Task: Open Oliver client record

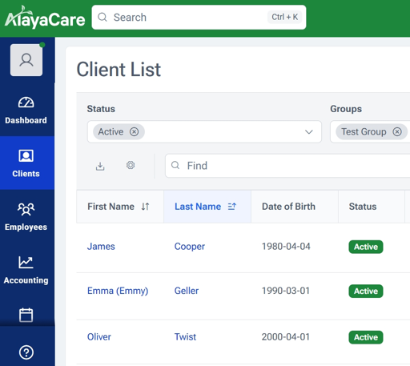Action: [x=99, y=337]
